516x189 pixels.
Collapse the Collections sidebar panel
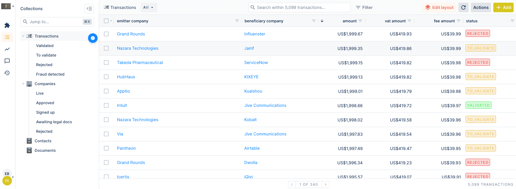[89, 9]
